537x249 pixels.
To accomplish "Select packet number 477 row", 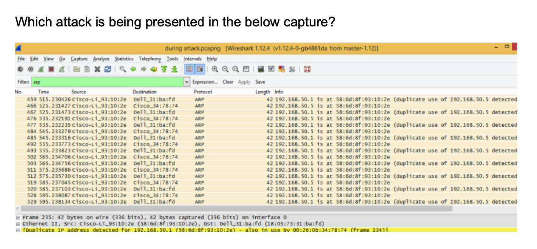I will coord(266,125).
